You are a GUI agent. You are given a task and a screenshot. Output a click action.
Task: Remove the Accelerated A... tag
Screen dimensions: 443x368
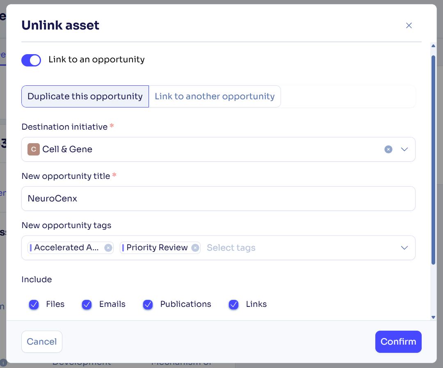point(108,248)
